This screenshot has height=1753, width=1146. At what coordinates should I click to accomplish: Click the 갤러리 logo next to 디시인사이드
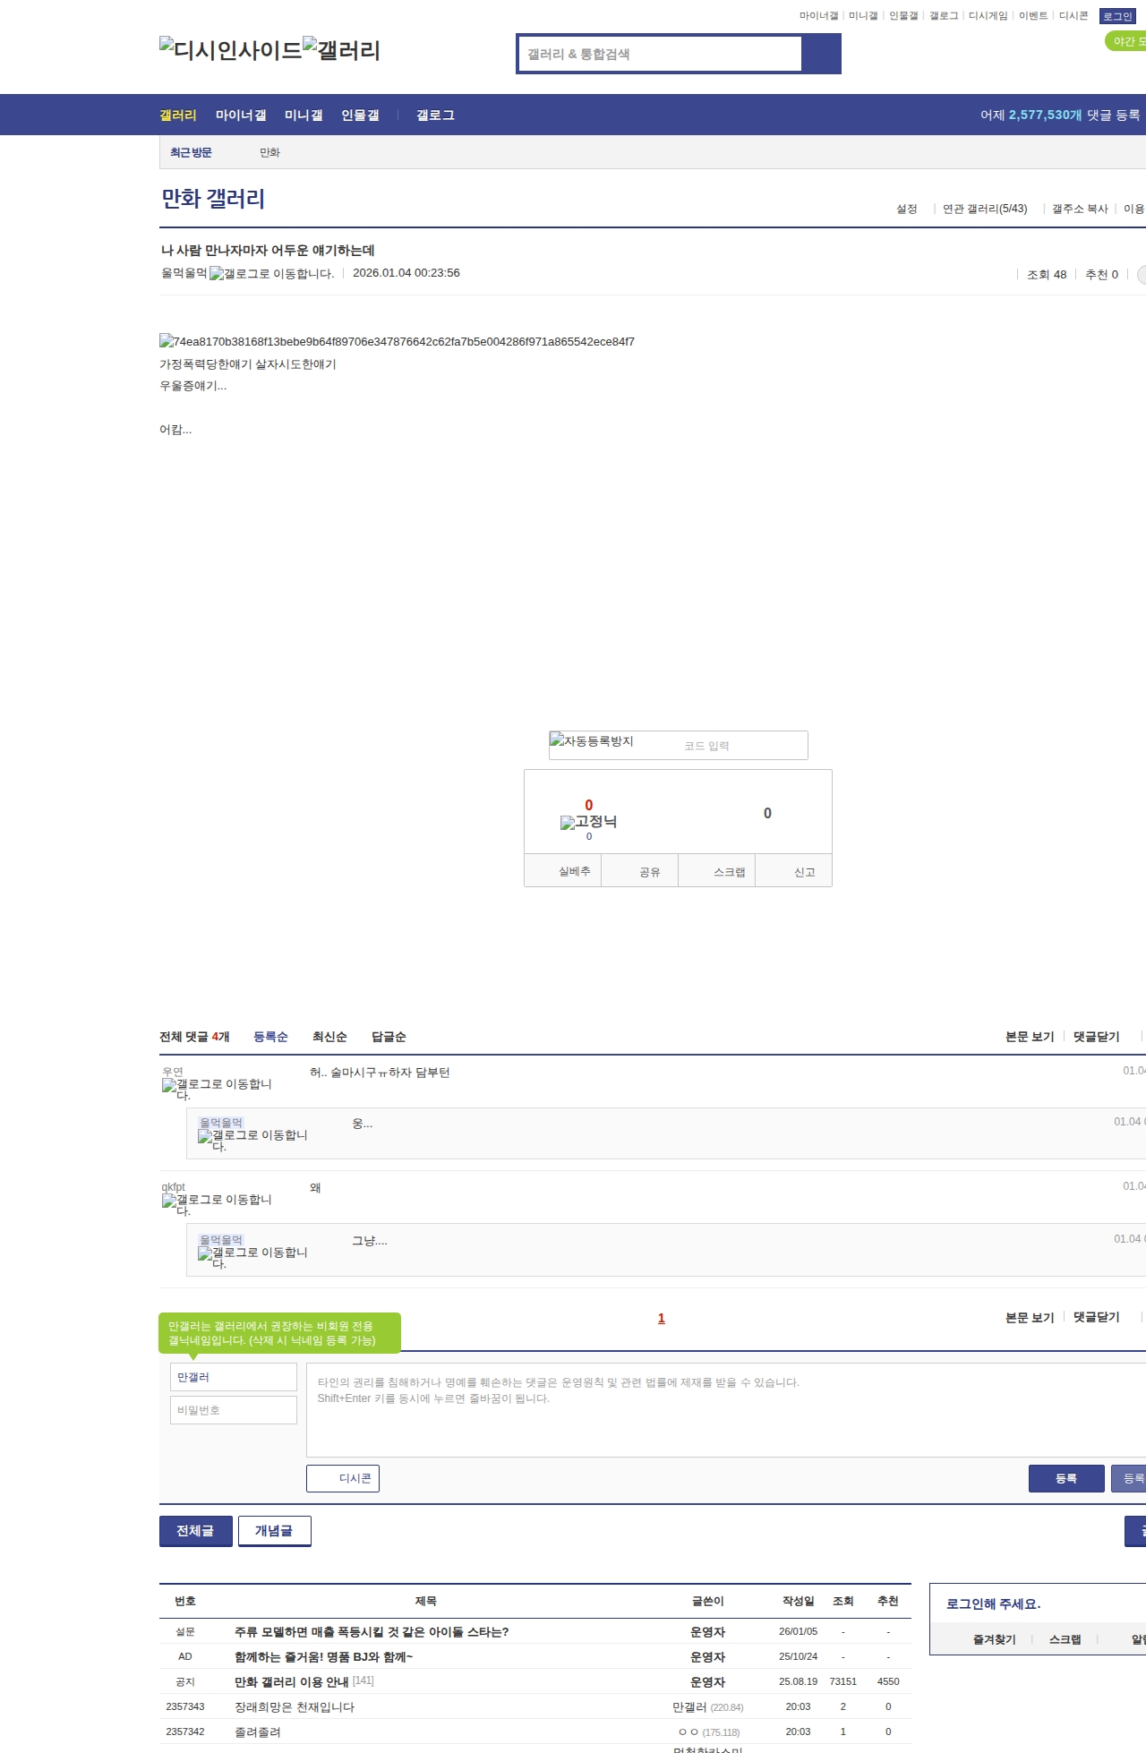[x=341, y=50]
